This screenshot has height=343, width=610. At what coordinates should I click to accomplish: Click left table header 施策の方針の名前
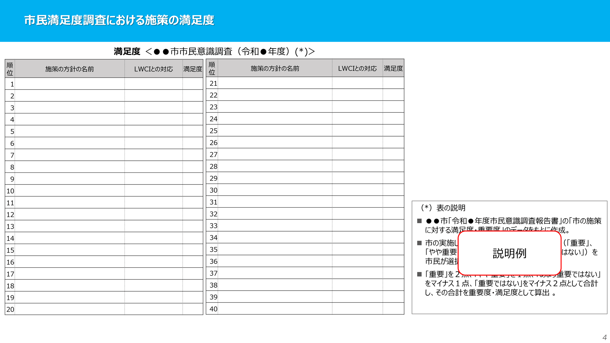70,69
